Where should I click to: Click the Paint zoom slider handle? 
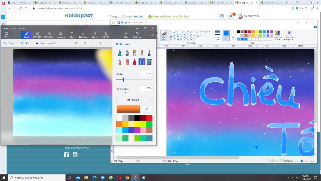point(302,161)
